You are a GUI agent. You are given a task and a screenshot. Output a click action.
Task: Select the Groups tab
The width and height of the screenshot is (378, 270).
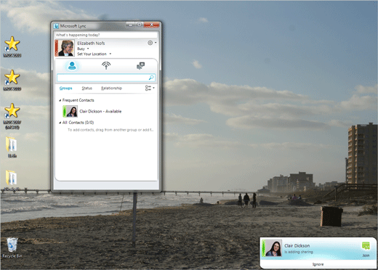pos(65,88)
